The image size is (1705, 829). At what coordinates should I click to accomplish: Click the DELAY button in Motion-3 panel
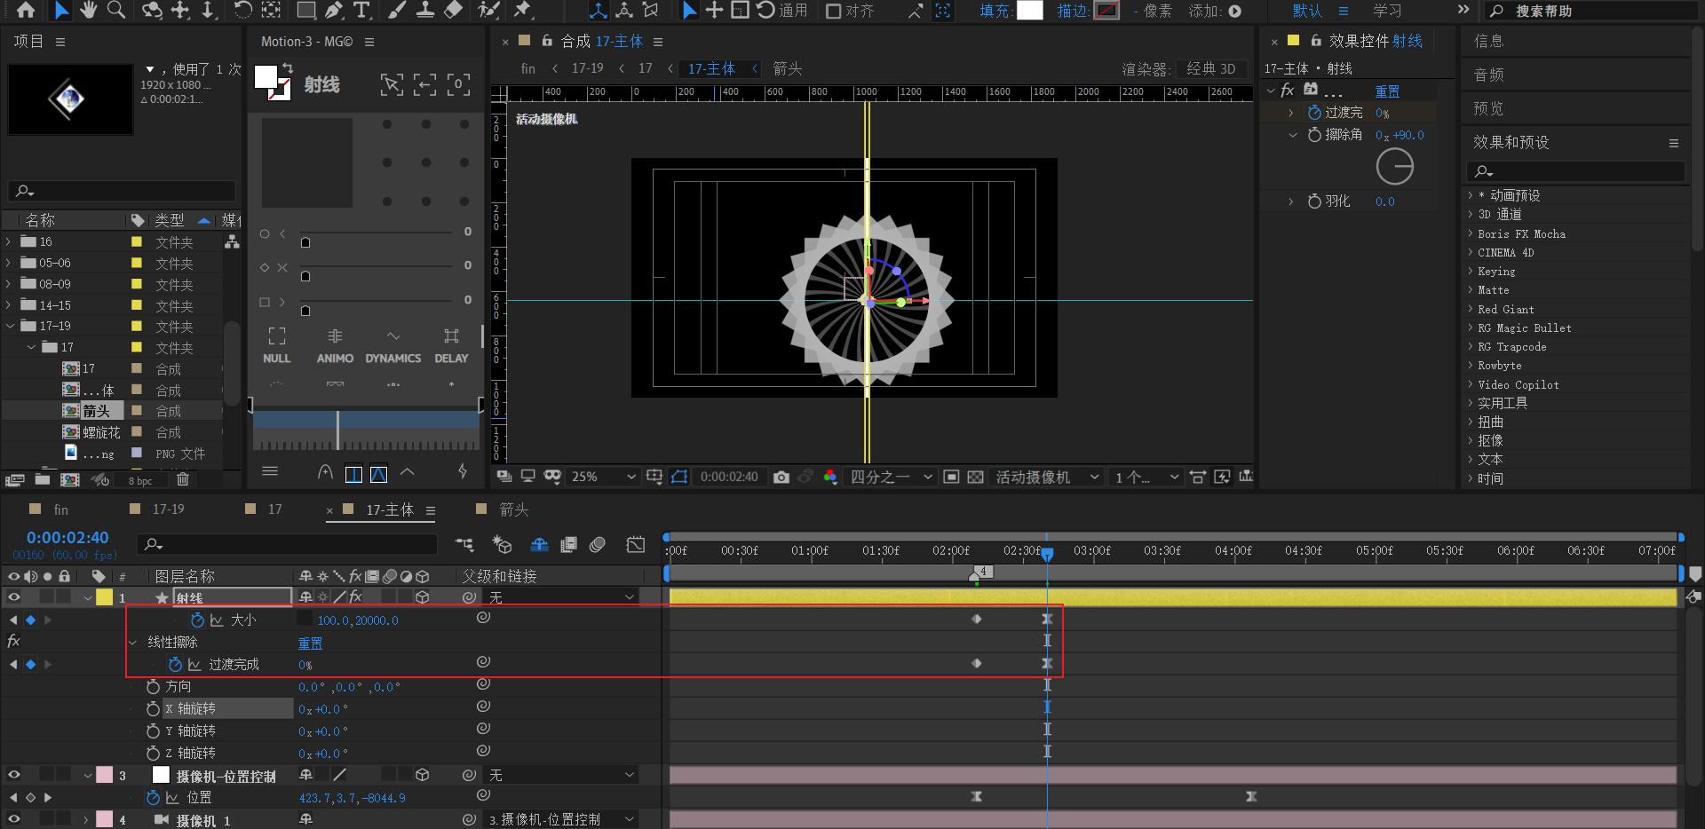(x=451, y=345)
